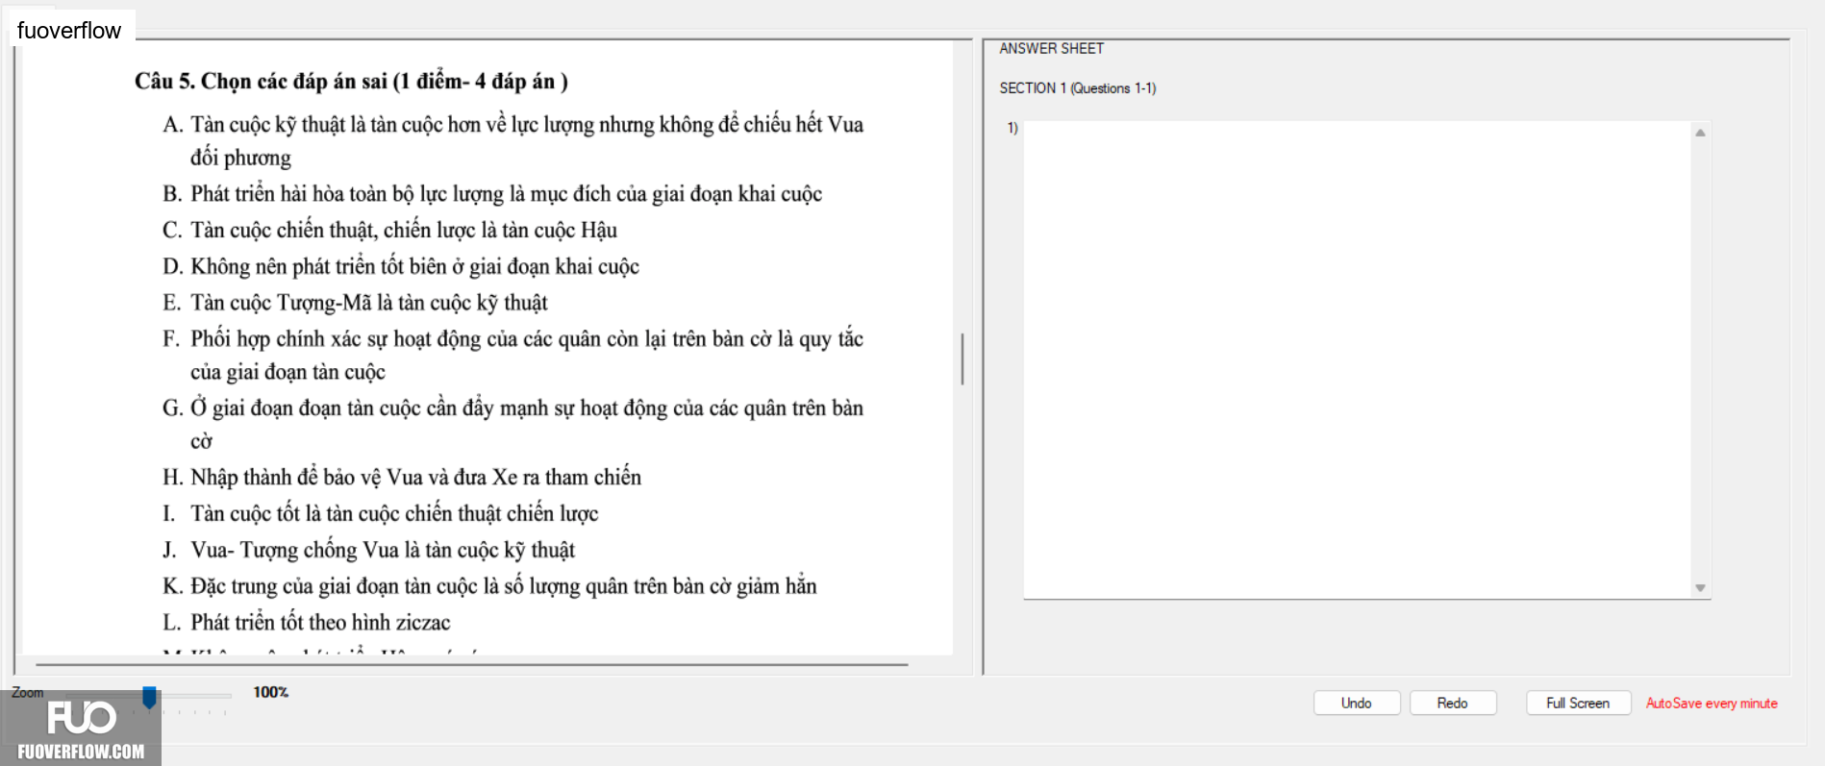
Task: Click the 'AutoSave every minute' text
Action: 1711,704
